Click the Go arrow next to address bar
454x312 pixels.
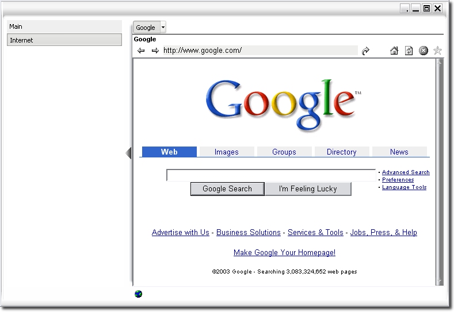(x=366, y=51)
